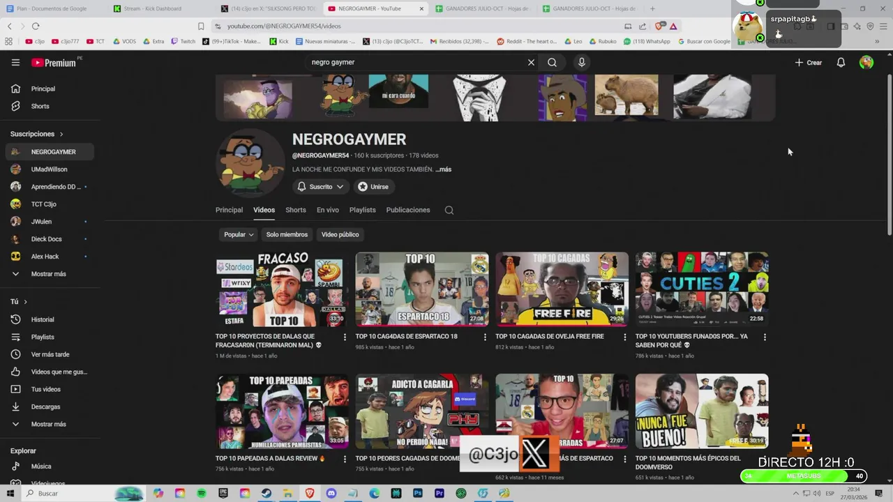Open TOP 10 CAG4DAS DE ESPARTACO 18 title

tap(407, 337)
